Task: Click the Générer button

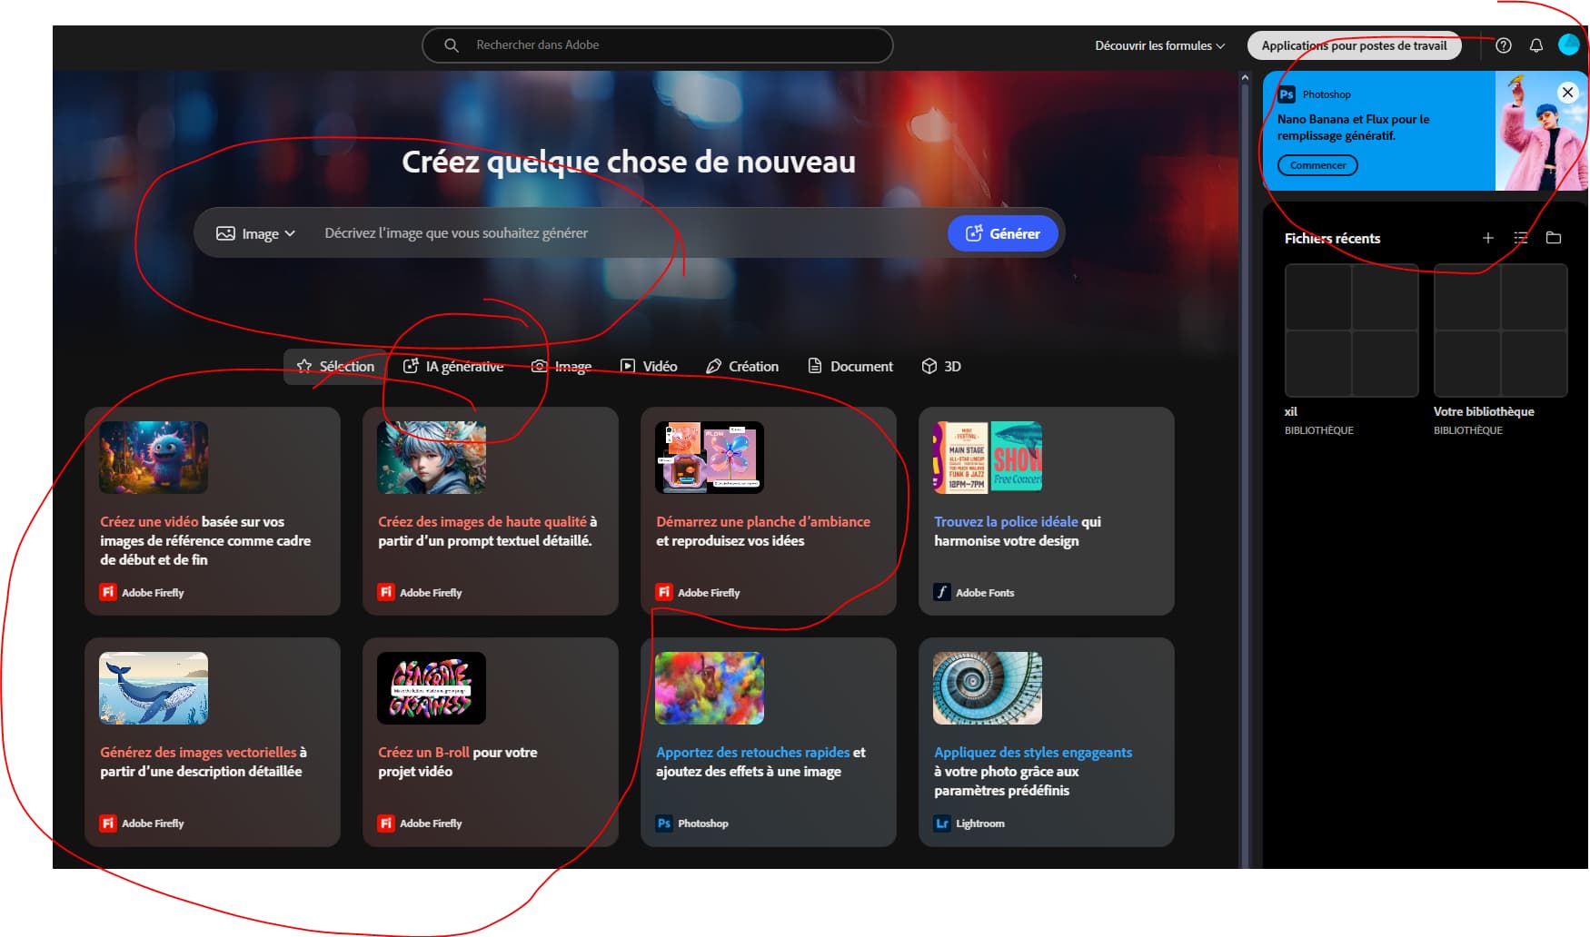Action: click(1003, 233)
